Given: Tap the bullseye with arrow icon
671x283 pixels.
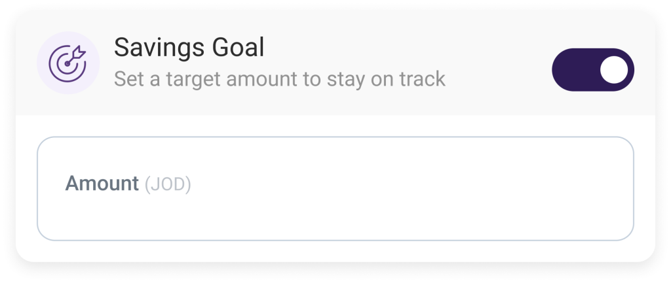Looking at the screenshot, I should 67,63.
